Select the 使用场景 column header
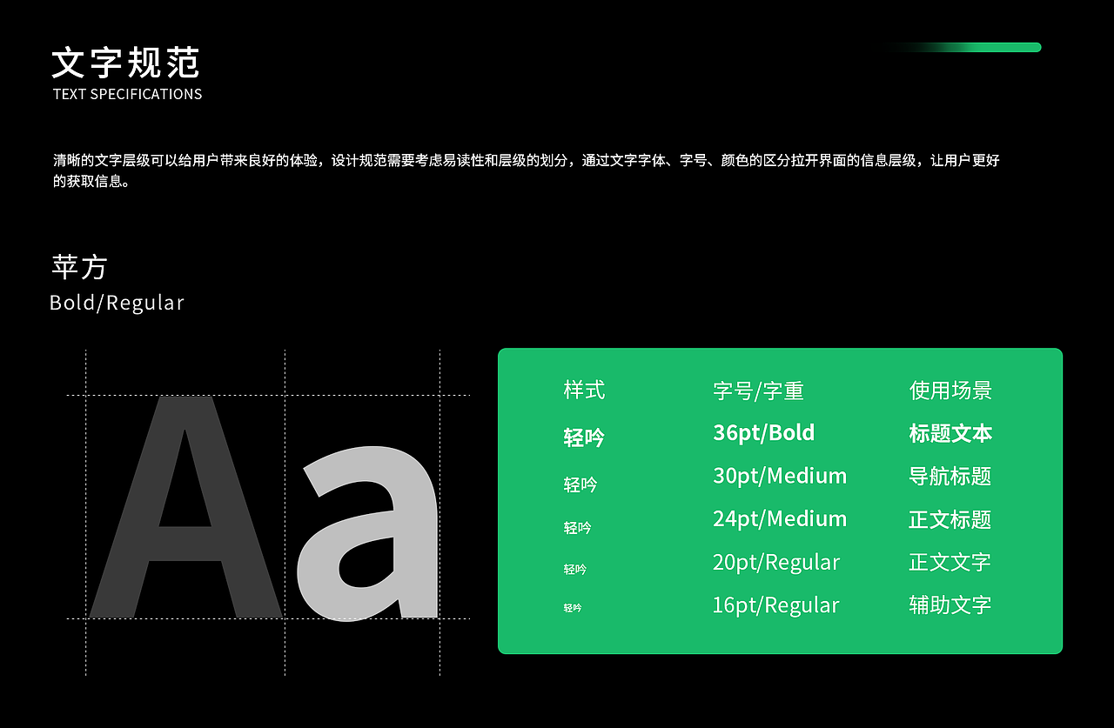The width and height of the screenshot is (1114, 728). [950, 390]
